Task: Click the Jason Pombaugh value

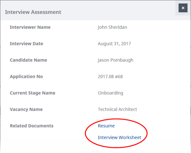Action: click(116, 60)
